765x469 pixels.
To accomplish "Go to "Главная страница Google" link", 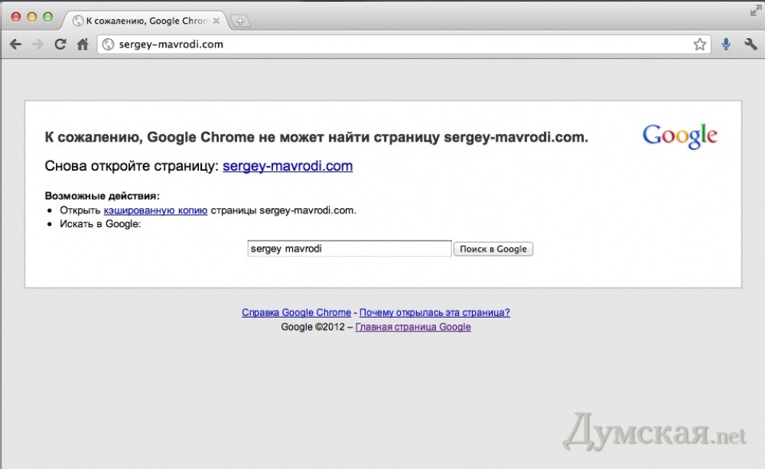I will coord(413,327).
